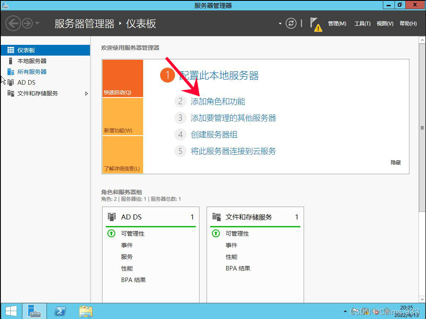
Task: Click the scrollbar down arrow
Action: [422, 300]
